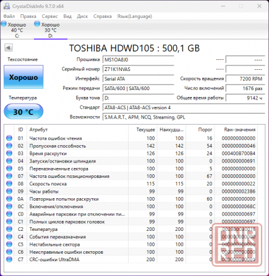Viewport: 269px width, 276px height.
Task: Open the Правка menu
Action: (28, 16)
